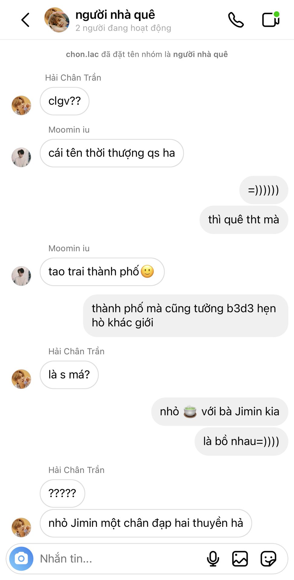
Task: Select message tao trai thành phố
Action: (102, 272)
